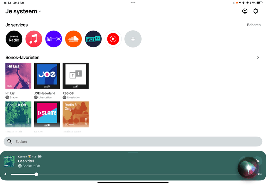Open settings gear icon
The image size is (266, 185).
(255, 11)
